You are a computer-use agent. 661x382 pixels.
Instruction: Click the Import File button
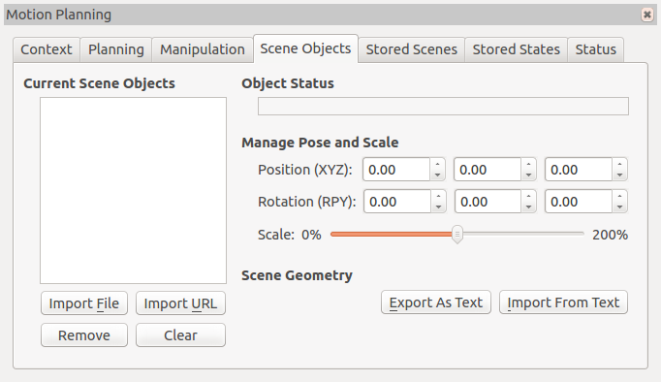(x=84, y=303)
